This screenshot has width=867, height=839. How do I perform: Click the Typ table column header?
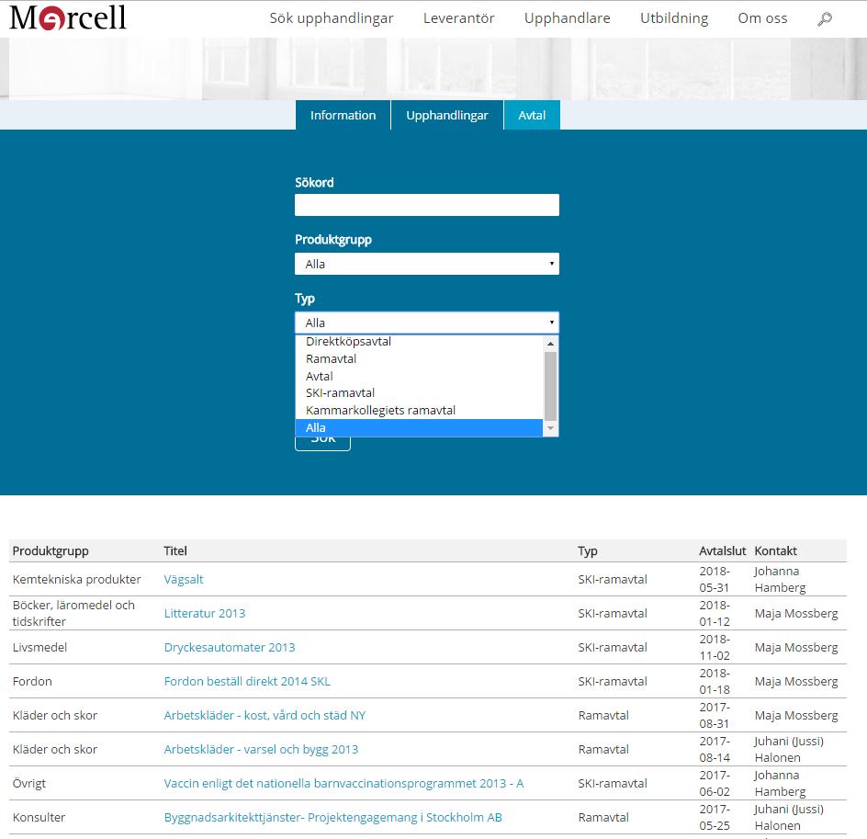[x=588, y=550]
